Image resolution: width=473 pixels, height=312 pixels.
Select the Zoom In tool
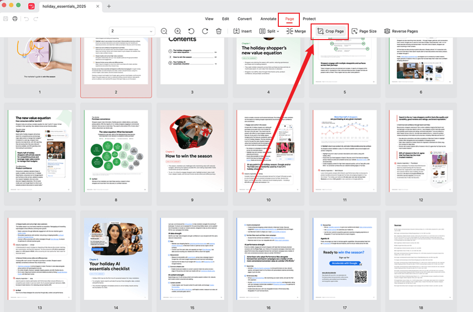pyautogui.click(x=177, y=31)
